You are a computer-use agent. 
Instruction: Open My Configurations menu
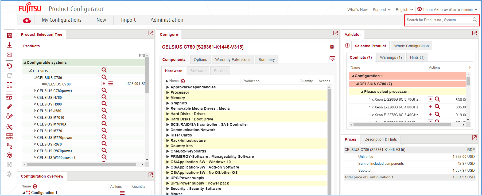pos(62,20)
